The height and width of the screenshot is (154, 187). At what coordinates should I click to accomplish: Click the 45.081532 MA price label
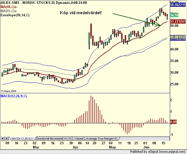[178, 37]
